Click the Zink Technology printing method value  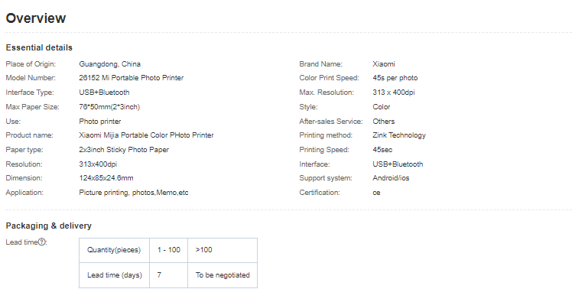click(x=399, y=135)
